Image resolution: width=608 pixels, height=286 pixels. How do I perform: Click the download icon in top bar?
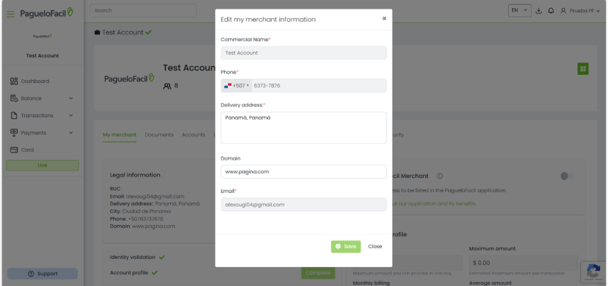538,11
